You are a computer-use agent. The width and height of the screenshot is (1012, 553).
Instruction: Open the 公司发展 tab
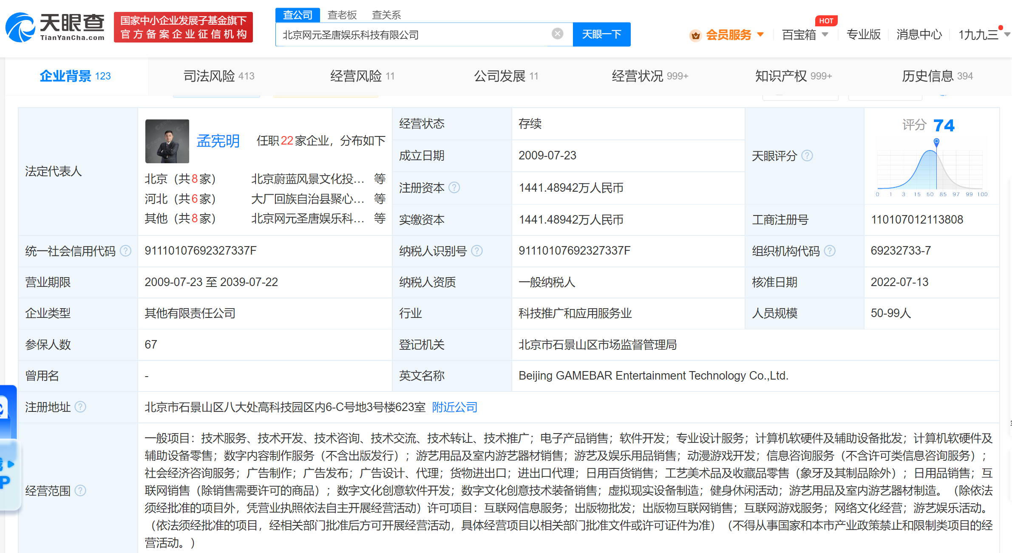tap(506, 76)
